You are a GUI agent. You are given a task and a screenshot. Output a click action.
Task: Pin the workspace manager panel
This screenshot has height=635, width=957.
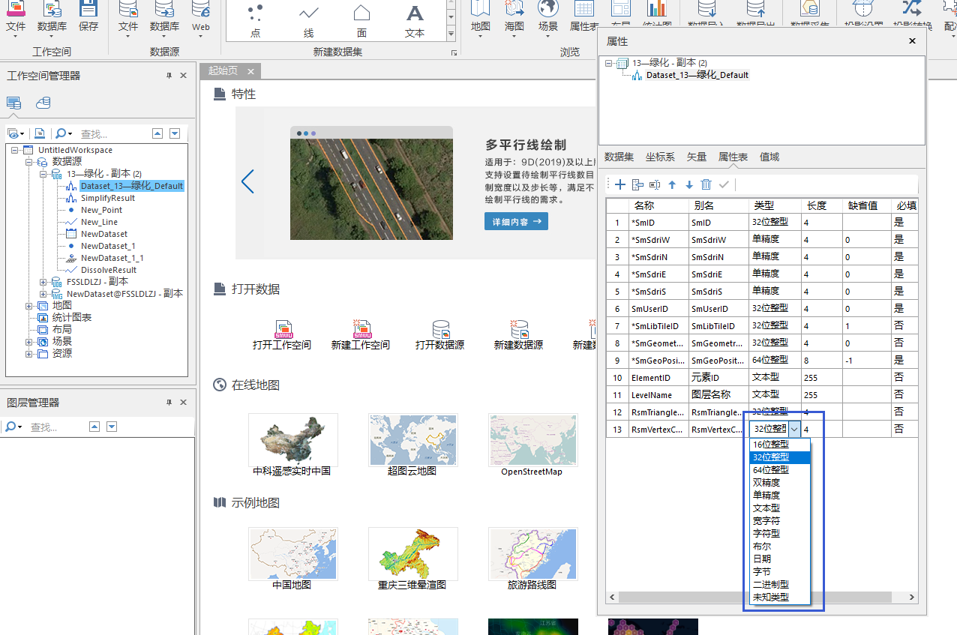pyautogui.click(x=169, y=76)
